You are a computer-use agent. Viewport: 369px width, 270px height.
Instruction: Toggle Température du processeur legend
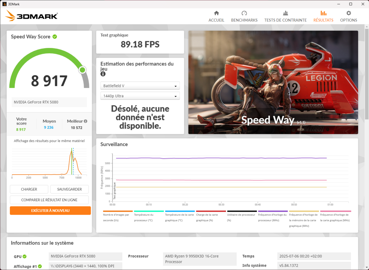(149, 216)
